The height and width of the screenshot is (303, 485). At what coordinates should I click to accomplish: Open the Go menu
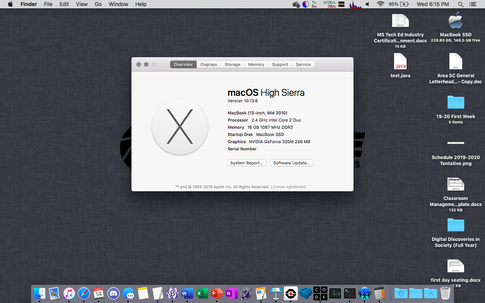[x=98, y=4]
